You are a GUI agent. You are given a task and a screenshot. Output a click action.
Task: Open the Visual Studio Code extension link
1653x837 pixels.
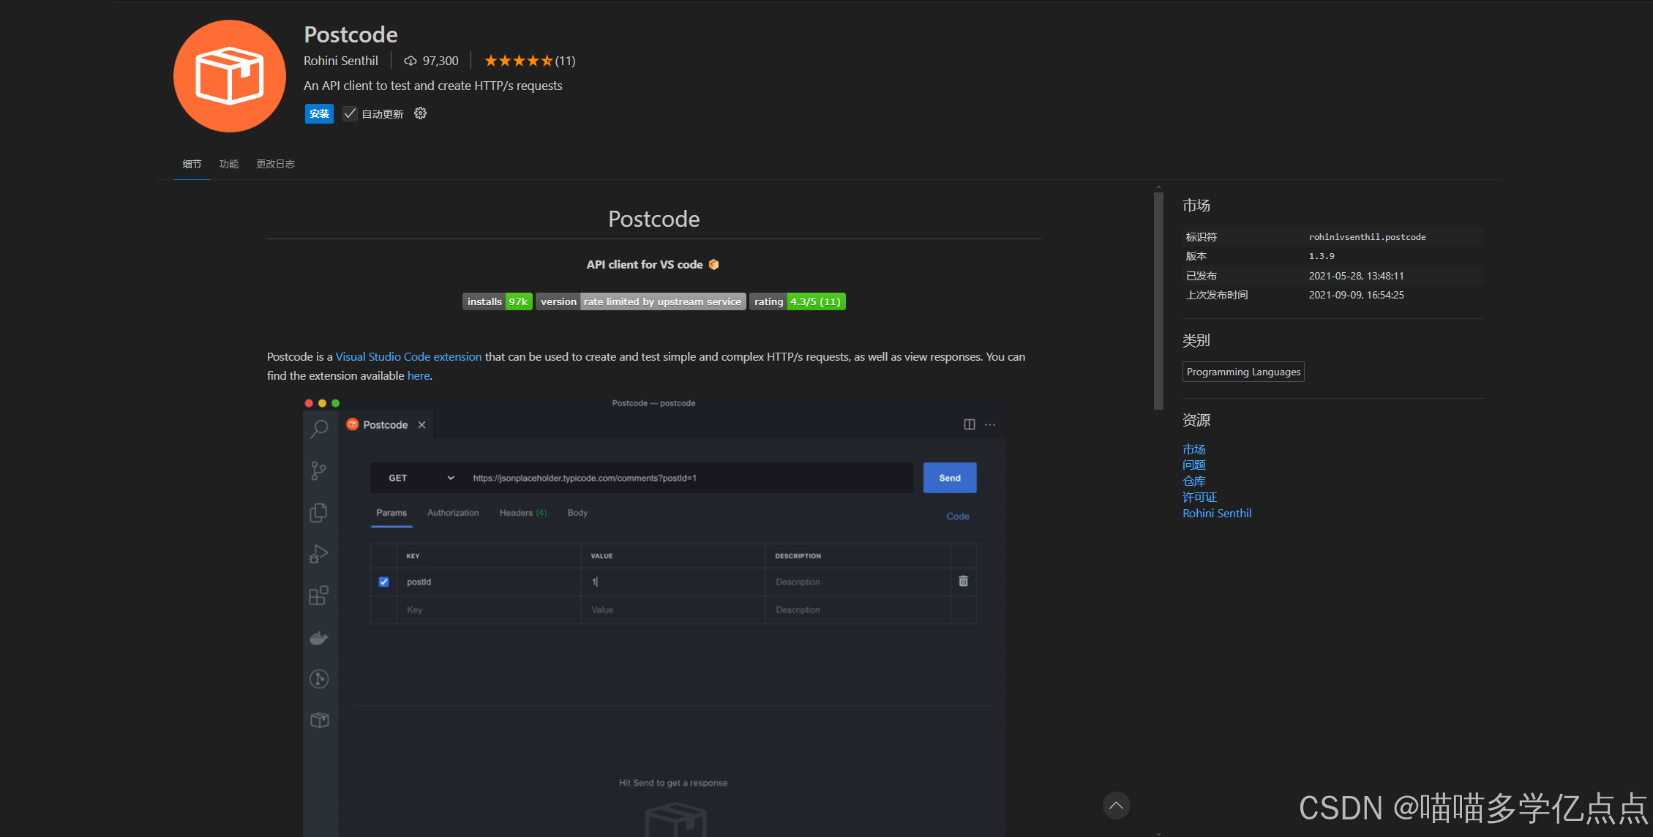pos(408,356)
